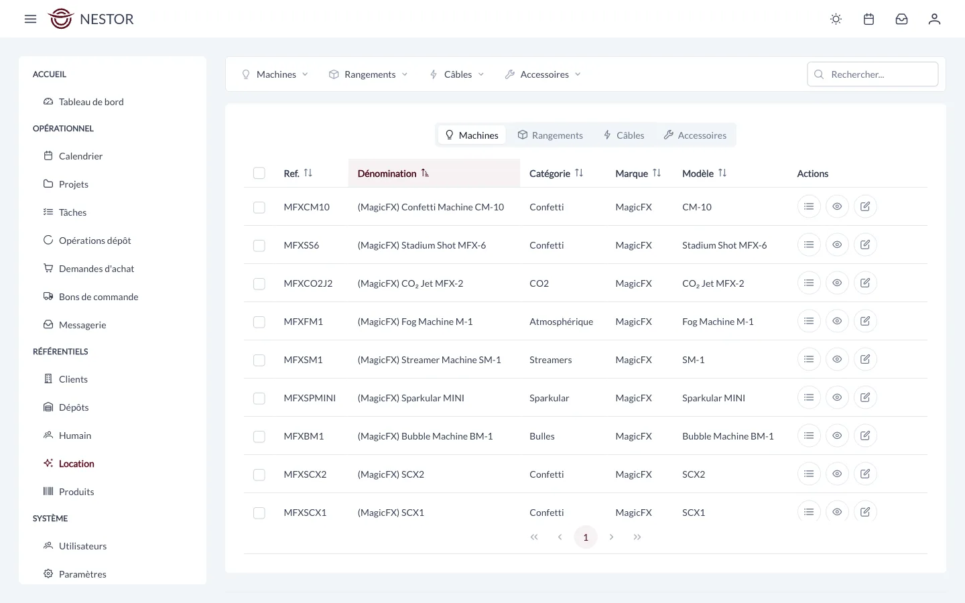The image size is (965, 603).
Task: Check the MFXCM10 row checkbox
Action: pyautogui.click(x=259, y=208)
